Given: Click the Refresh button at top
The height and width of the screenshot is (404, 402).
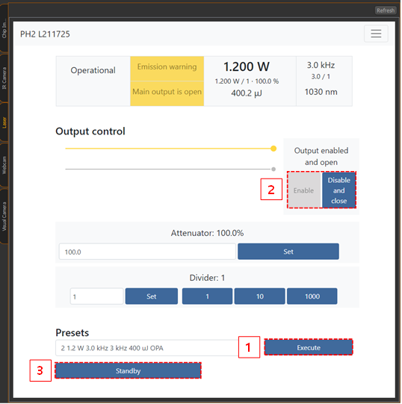Looking at the screenshot, I should [x=386, y=10].
